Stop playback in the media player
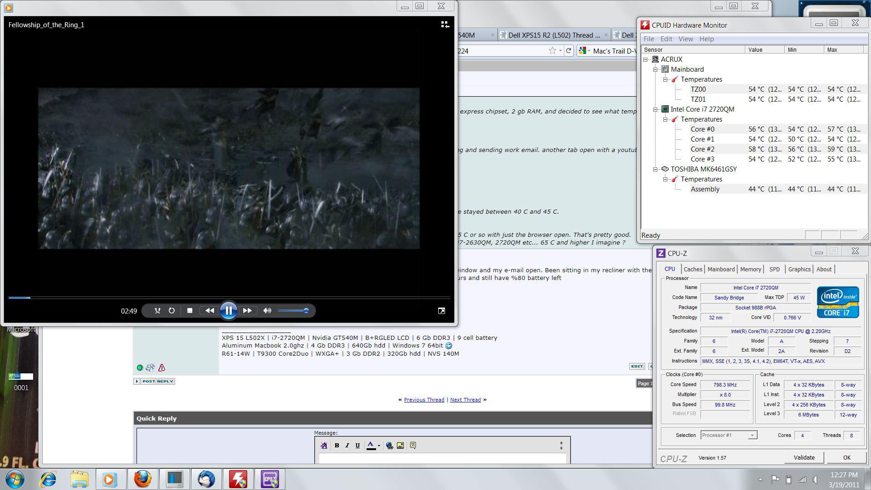The image size is (871, 490). click(190, 311)
